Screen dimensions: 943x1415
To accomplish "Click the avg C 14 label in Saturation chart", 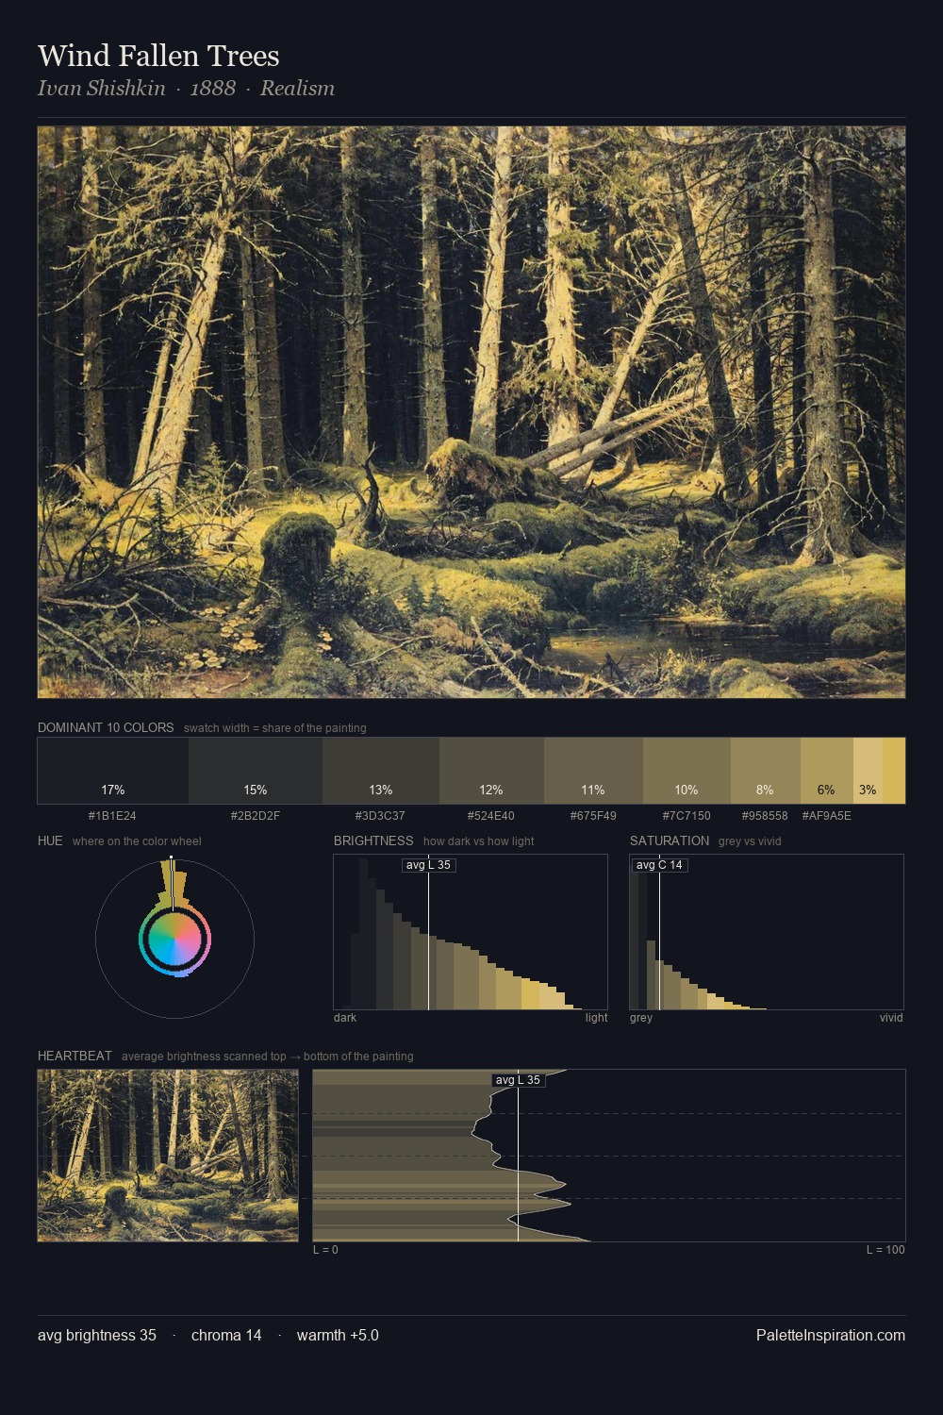I will [x=659, y=865].
